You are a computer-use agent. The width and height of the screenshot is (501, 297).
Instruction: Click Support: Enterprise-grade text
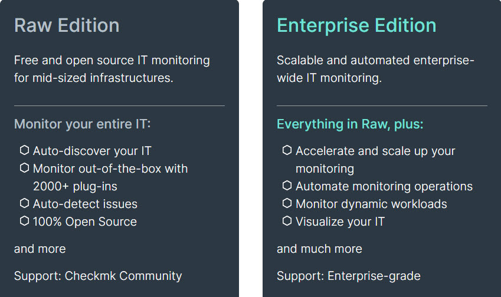348,276
